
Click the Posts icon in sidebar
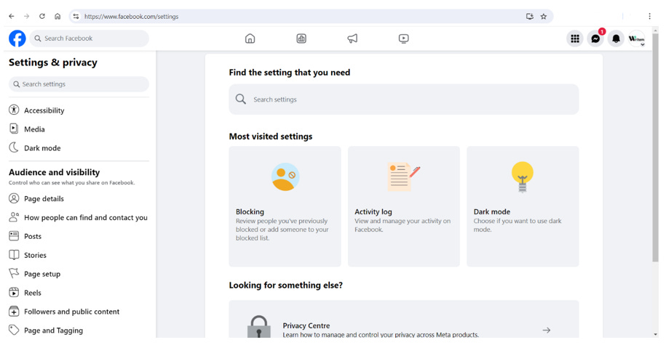point(14,236)
